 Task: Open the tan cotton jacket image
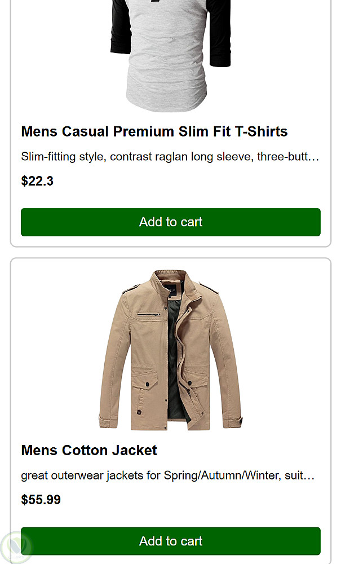[170, 351]
